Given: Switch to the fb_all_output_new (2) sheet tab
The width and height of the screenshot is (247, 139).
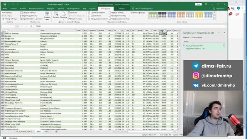Looking at the screenshot, I should tap(24, 131).
